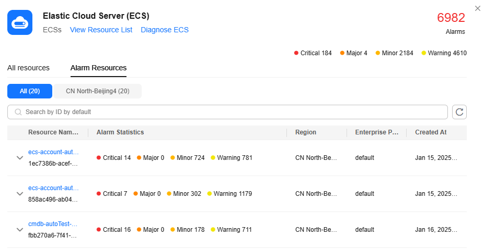Screen dimensions: 484x249
Task: Click the Alarm Statistics column header
Action: [x=120, y=132]
